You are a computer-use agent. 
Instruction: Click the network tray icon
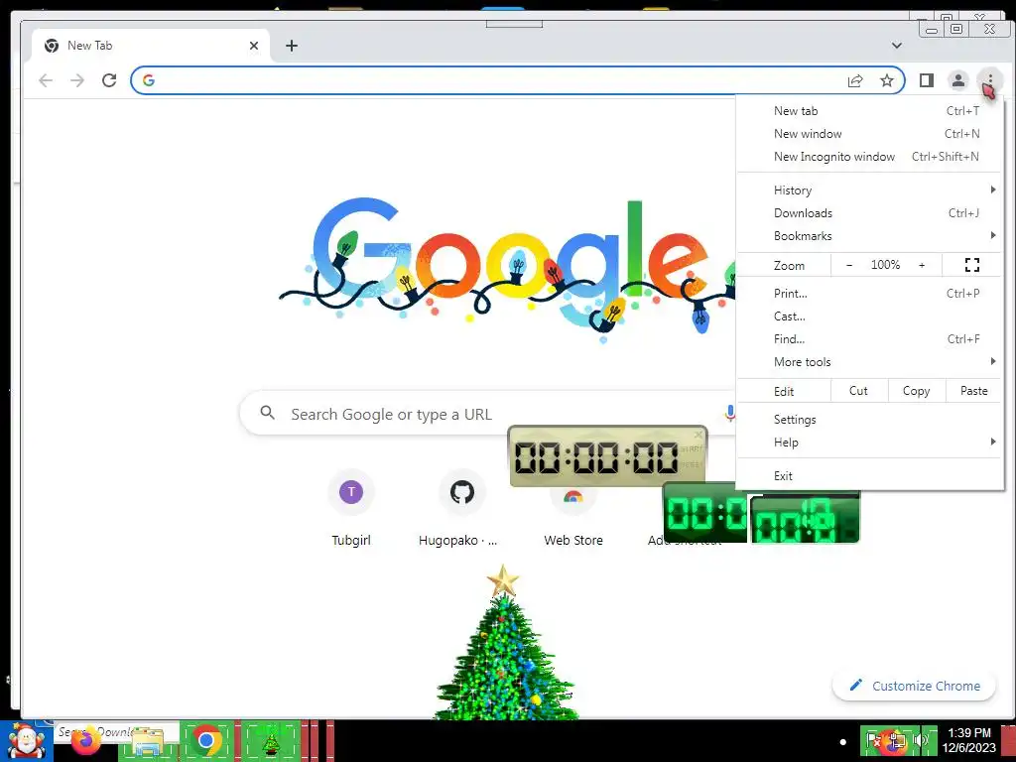[x=898, y=740]
